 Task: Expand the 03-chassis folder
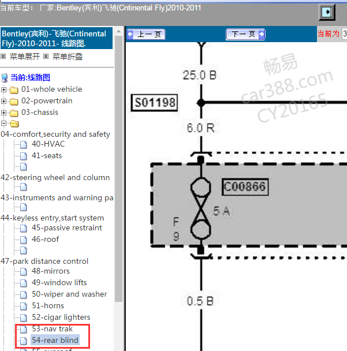pyautogui.click(x=3, y=113)
